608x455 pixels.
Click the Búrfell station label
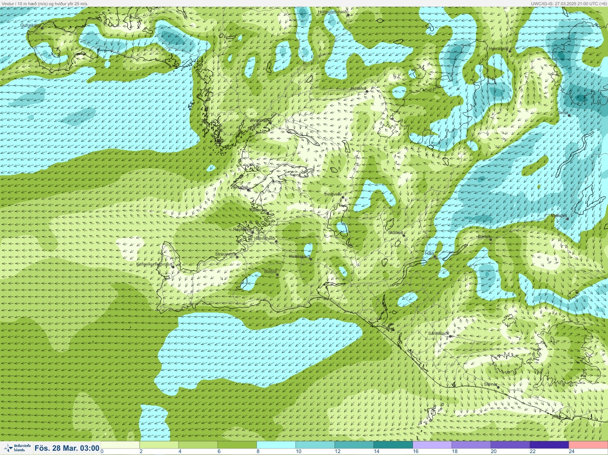484,236
